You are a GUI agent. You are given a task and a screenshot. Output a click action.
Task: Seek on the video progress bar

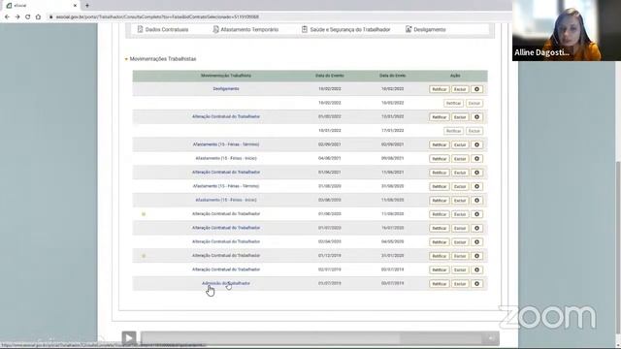tap(320, 338)
